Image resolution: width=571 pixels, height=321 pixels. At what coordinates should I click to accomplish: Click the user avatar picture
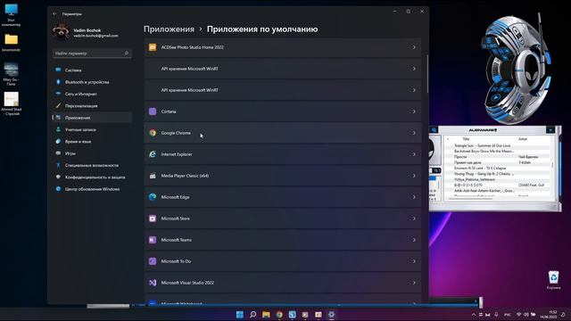61,32
